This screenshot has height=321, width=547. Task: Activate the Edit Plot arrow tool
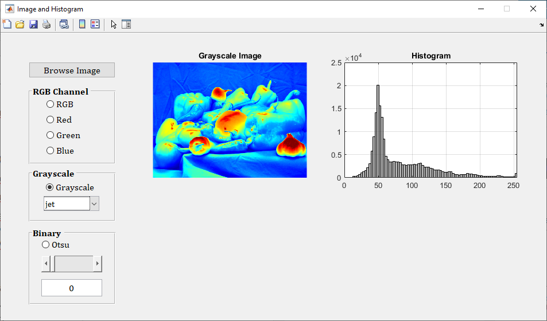click(114, 24)
